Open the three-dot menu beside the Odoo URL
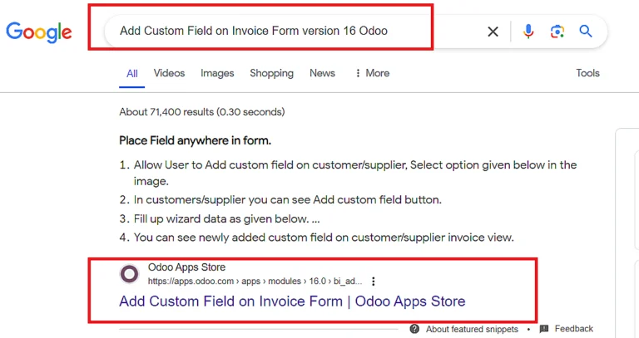The height and width of the screenshot is (338, 639). coord(374,281)
